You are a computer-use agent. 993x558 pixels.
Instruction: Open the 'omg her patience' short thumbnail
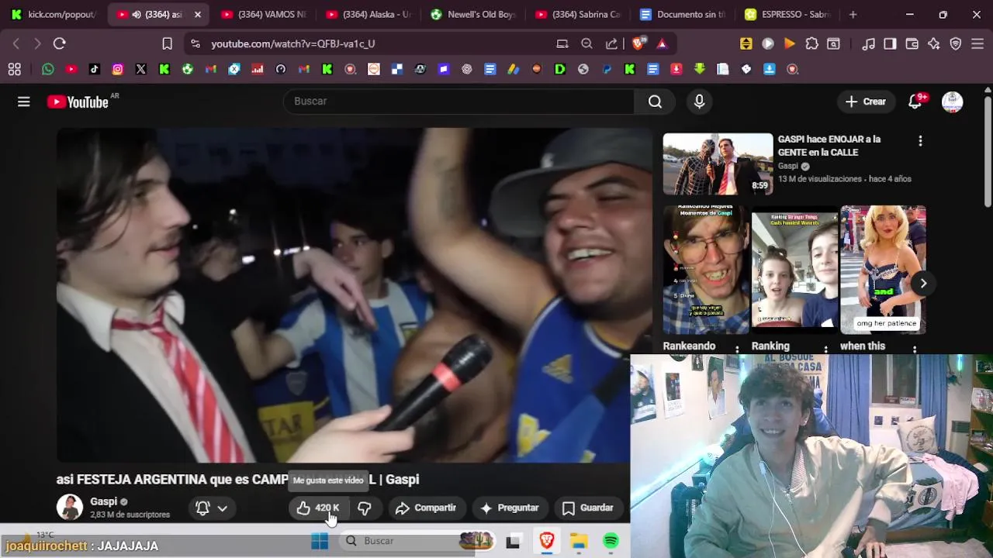tap(883, 269)
